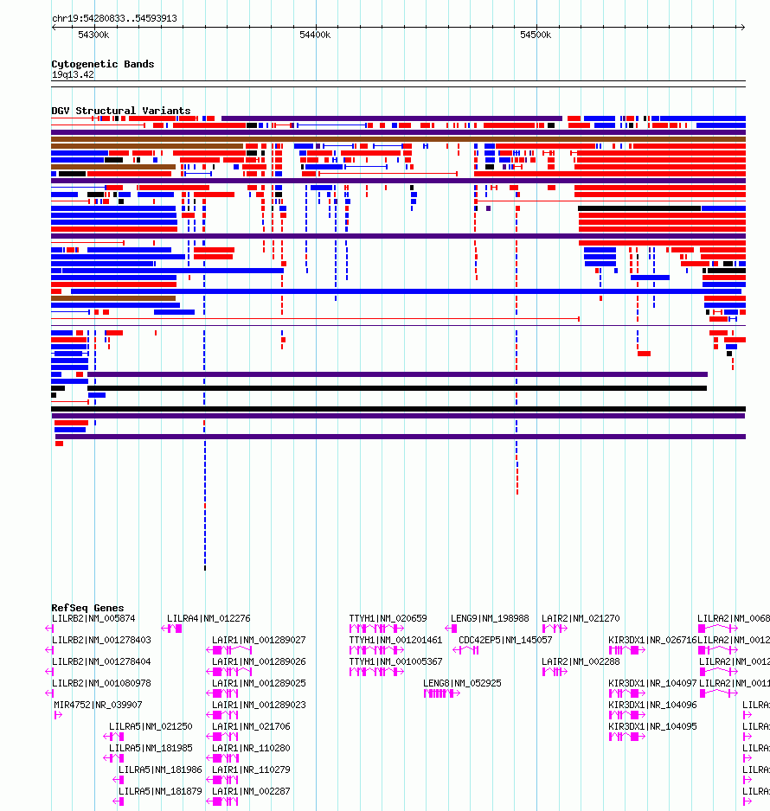Click the gene glyph under CDC42EP5|NM_145057
This screenshot has height=811, width=770.
(x=465, y=650)
